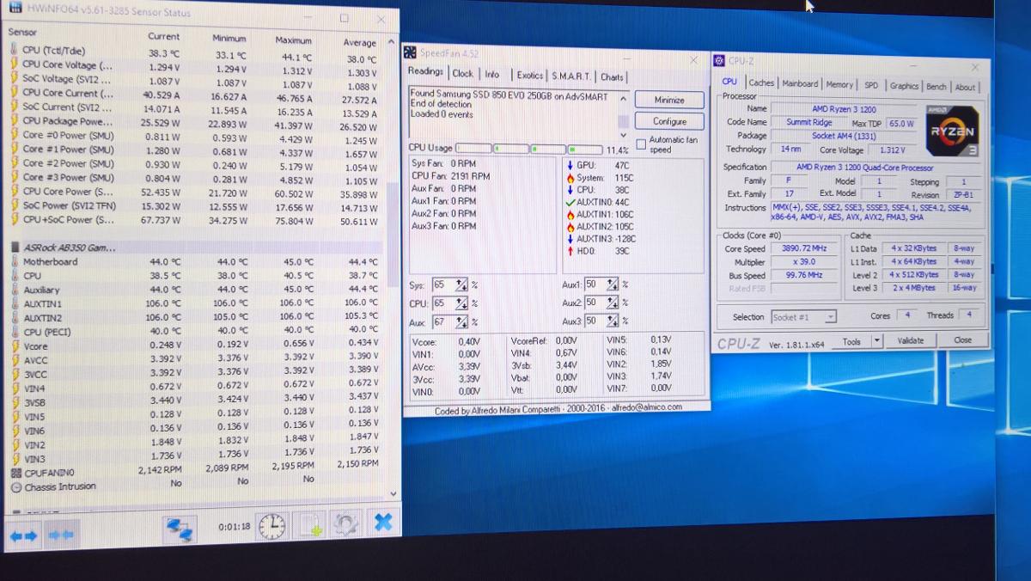Image resolution: width=1031 pixels, height=581 pixels.
Task: Click the Configure button in SpeedFan
Action: pyautogui.click(x=669, y=121)
